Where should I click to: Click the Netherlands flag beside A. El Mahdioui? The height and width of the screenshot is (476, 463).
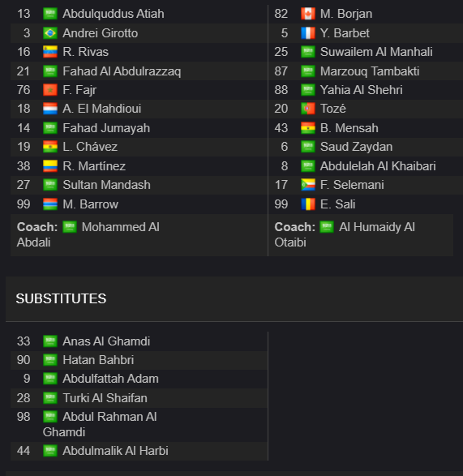click(50, 109)
